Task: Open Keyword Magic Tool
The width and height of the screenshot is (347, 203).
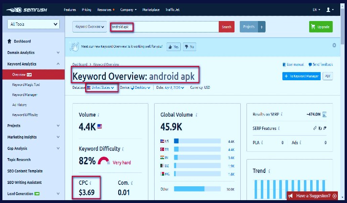Action: pos(26,85)
